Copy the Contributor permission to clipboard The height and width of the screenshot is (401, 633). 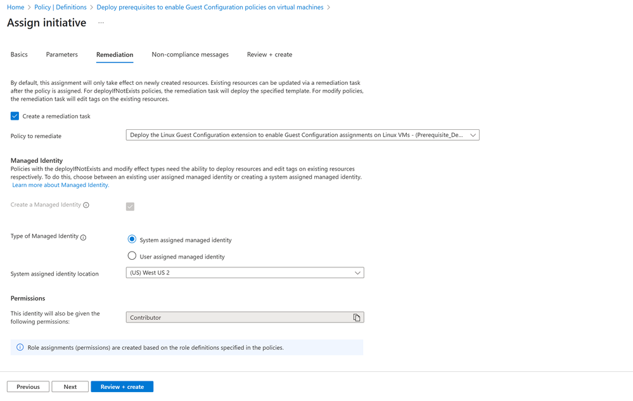(357, 317)
